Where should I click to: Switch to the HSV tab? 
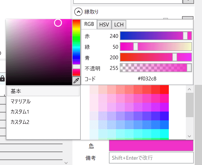click(x=104, y=25)
